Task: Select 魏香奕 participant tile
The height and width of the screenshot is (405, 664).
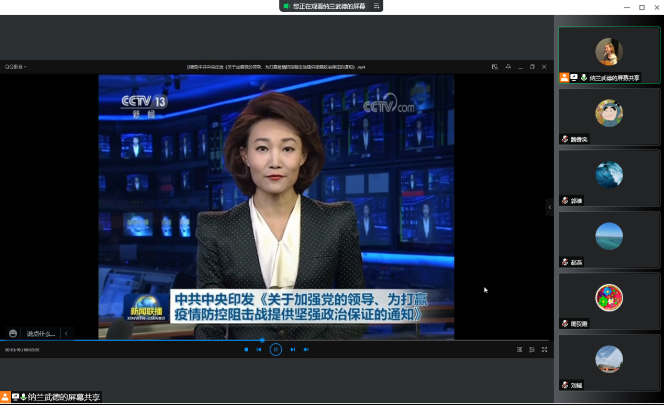Action: 609,117
